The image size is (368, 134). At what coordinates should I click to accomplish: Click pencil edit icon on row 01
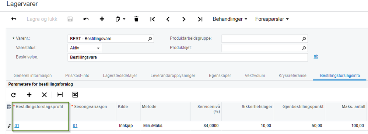[9, 126]
